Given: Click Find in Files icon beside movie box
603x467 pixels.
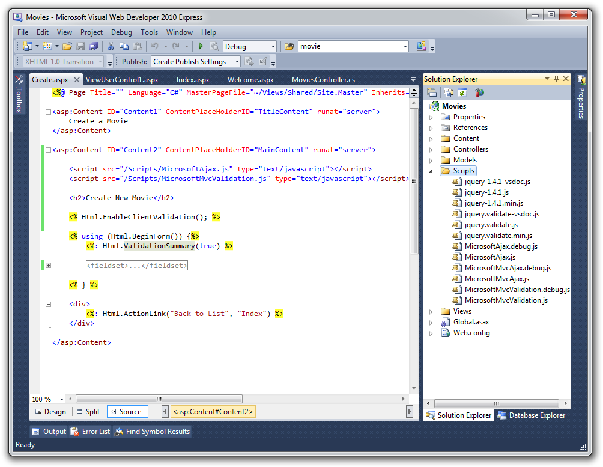Looking at the screenshot, I should pyautogui.click(x=289, y=46).
